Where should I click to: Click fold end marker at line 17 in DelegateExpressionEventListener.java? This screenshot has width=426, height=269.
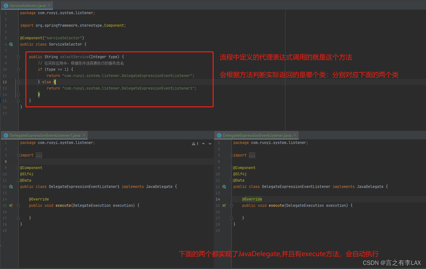(x=232, y=218)
